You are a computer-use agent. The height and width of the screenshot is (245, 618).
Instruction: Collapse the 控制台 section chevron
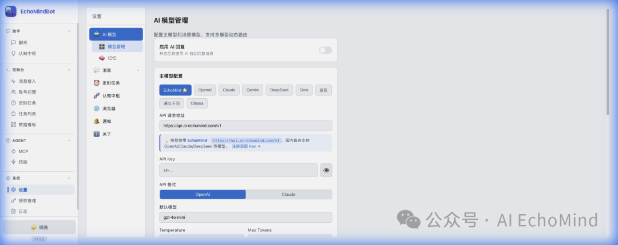pyautogui.click(x=69, y=70)
